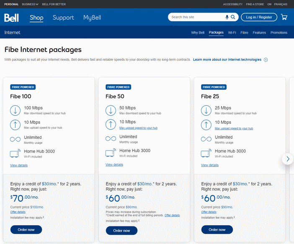Open the Shop main navigation tab
The height and width of the screenshot is (244, 294).
(x=36, y=18)
